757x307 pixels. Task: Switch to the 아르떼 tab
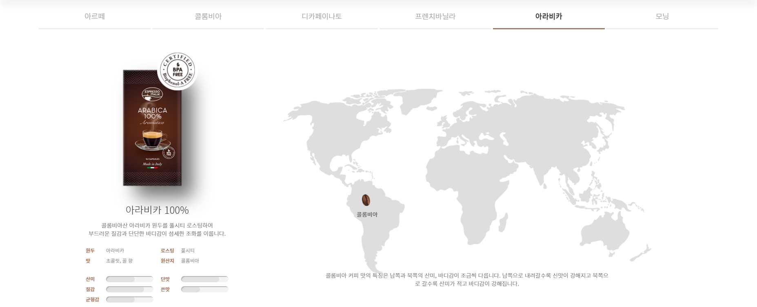tap(95, 16)
